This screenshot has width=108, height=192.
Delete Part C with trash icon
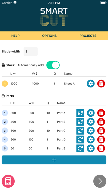pyautogui.click(x=101, y=131)
